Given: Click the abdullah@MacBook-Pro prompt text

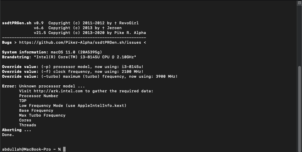Looking at the screenshot, I should [x=26, y=149].
